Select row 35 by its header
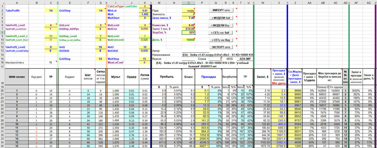This screenshot has height=148, width=377. click(2, 146)
